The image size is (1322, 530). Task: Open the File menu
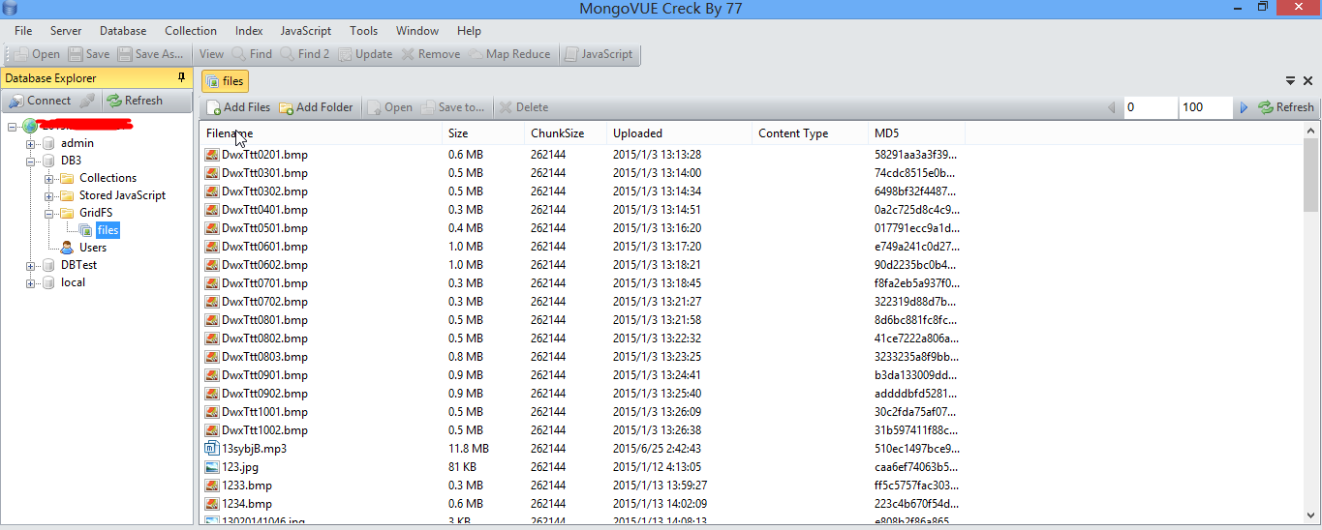click(23, 31)
